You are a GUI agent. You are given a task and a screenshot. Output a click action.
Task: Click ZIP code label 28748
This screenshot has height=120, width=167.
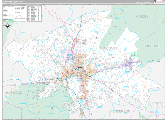pos(37,56)
